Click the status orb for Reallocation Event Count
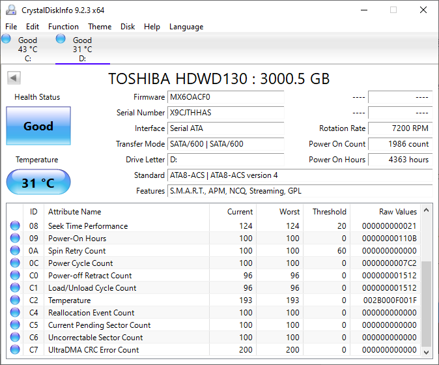The image size is (439, 365). 15,312
